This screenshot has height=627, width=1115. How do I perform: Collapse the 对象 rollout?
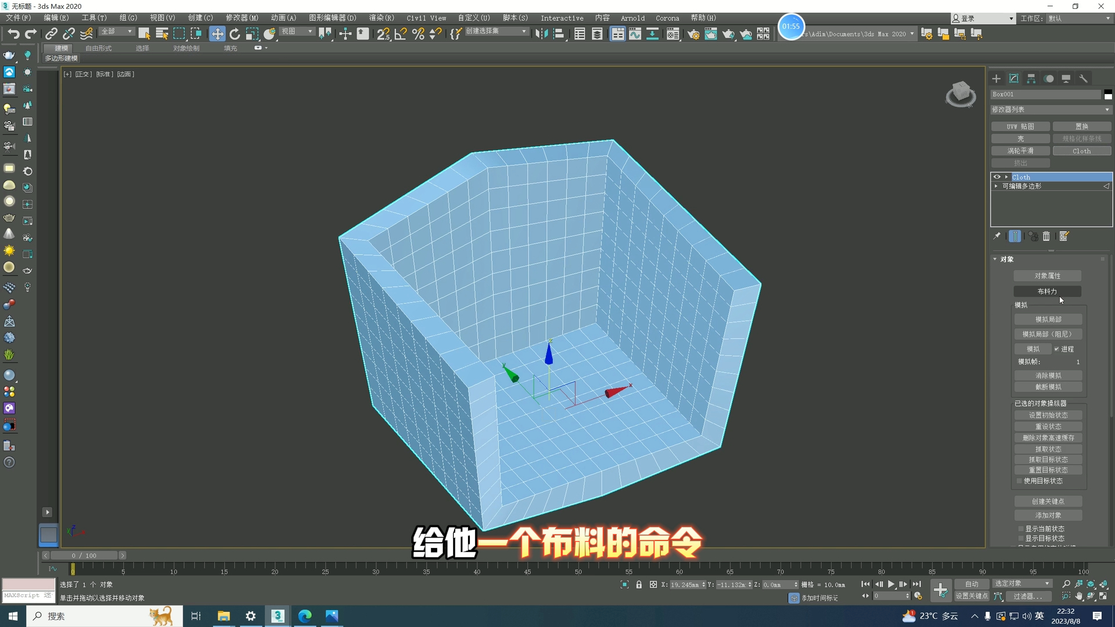995,260
